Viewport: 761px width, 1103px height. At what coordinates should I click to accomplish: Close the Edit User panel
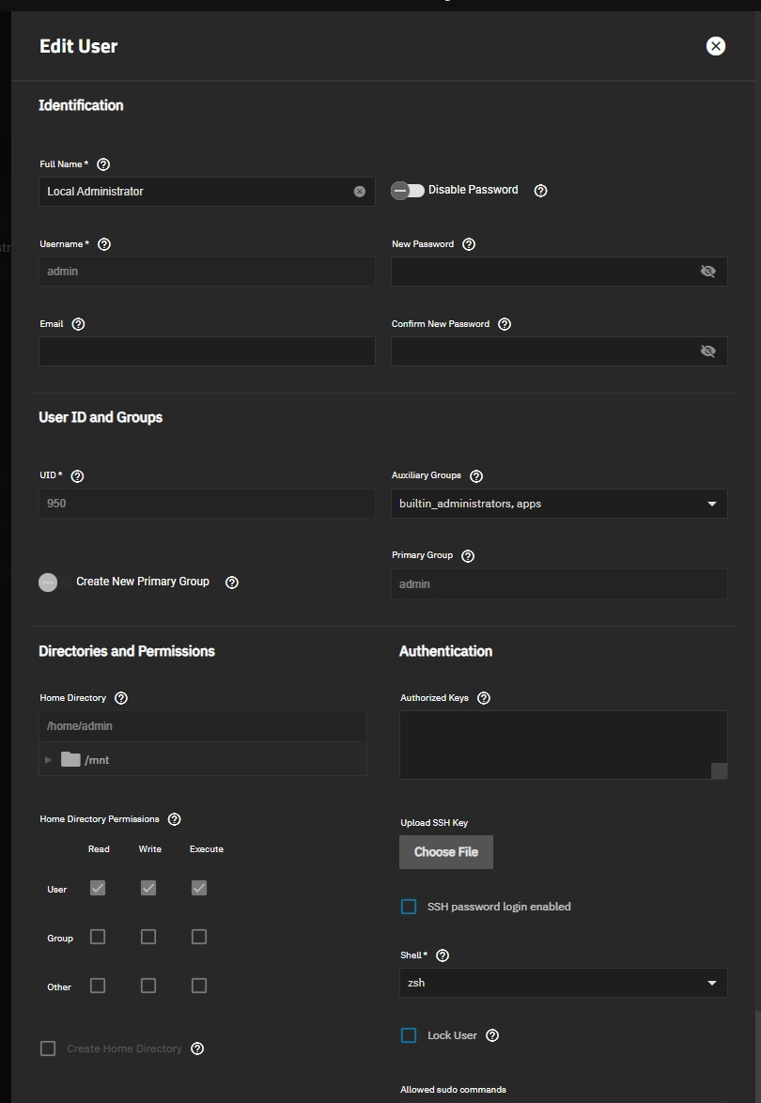pos(715,46)
